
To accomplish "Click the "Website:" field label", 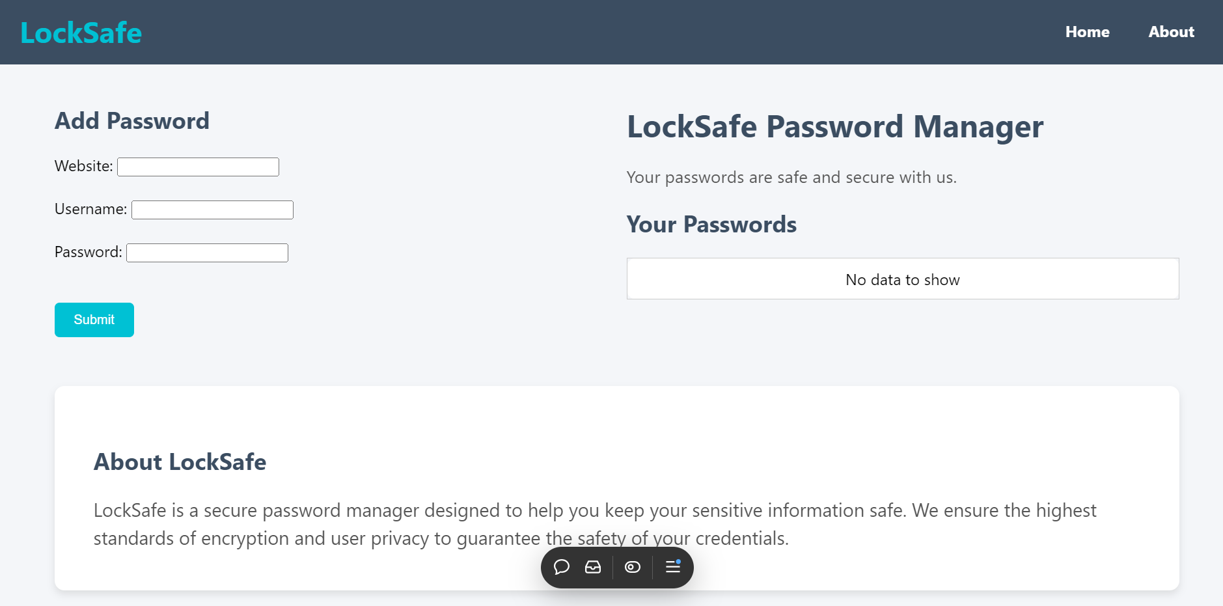I will (83, 166).
